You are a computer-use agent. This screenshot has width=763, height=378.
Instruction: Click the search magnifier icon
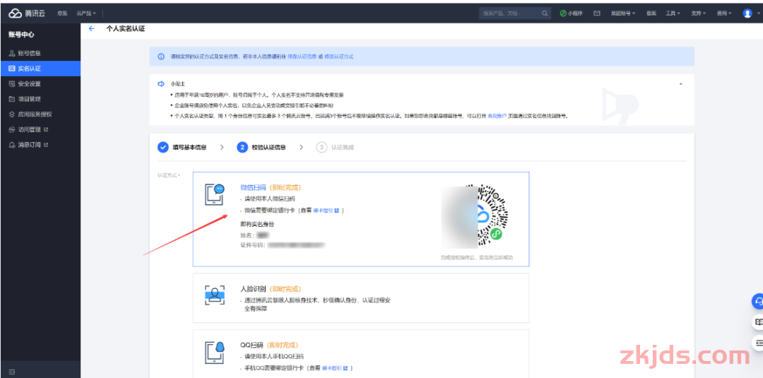[x=545, y=13]
